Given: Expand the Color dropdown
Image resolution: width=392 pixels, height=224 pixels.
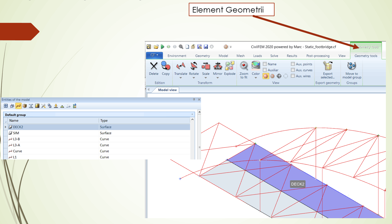Looking at the screenshot, I should 256,78.
